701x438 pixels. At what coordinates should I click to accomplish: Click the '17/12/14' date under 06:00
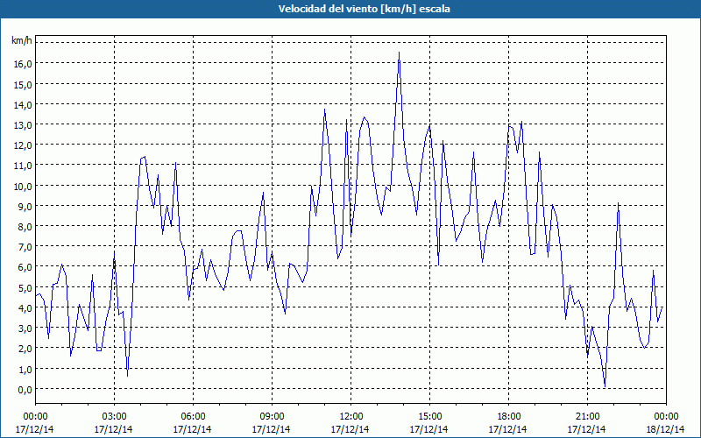click(192, 429)
